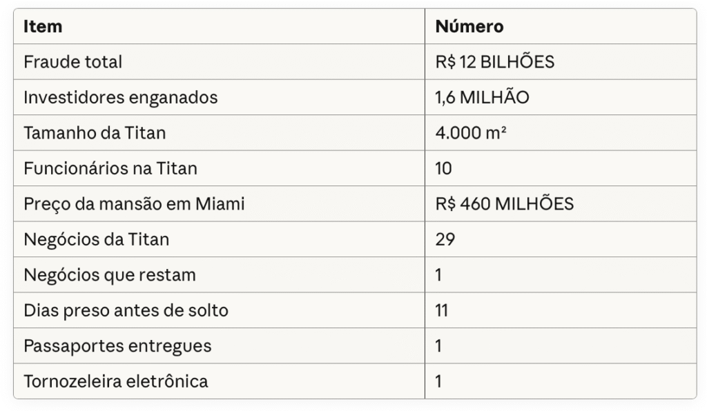This screenshot has height=411, width=707.
Task: Select the "R$ 12 BILHÕES" value cell
Action: coord(494,62)
